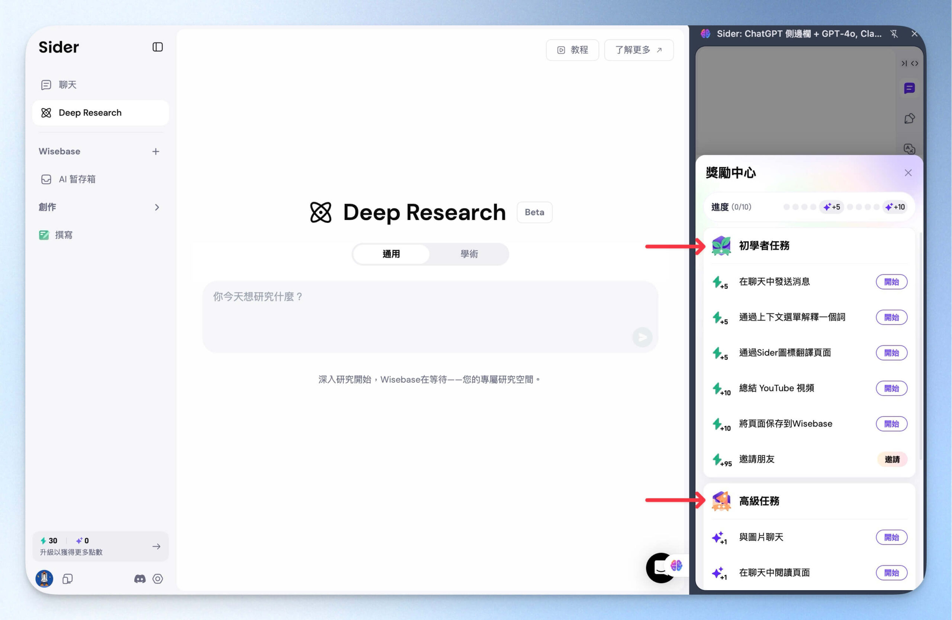Close the 獎勵中心 rewards panel
Viewport: 952px width, 620px height.
[908, 173]
